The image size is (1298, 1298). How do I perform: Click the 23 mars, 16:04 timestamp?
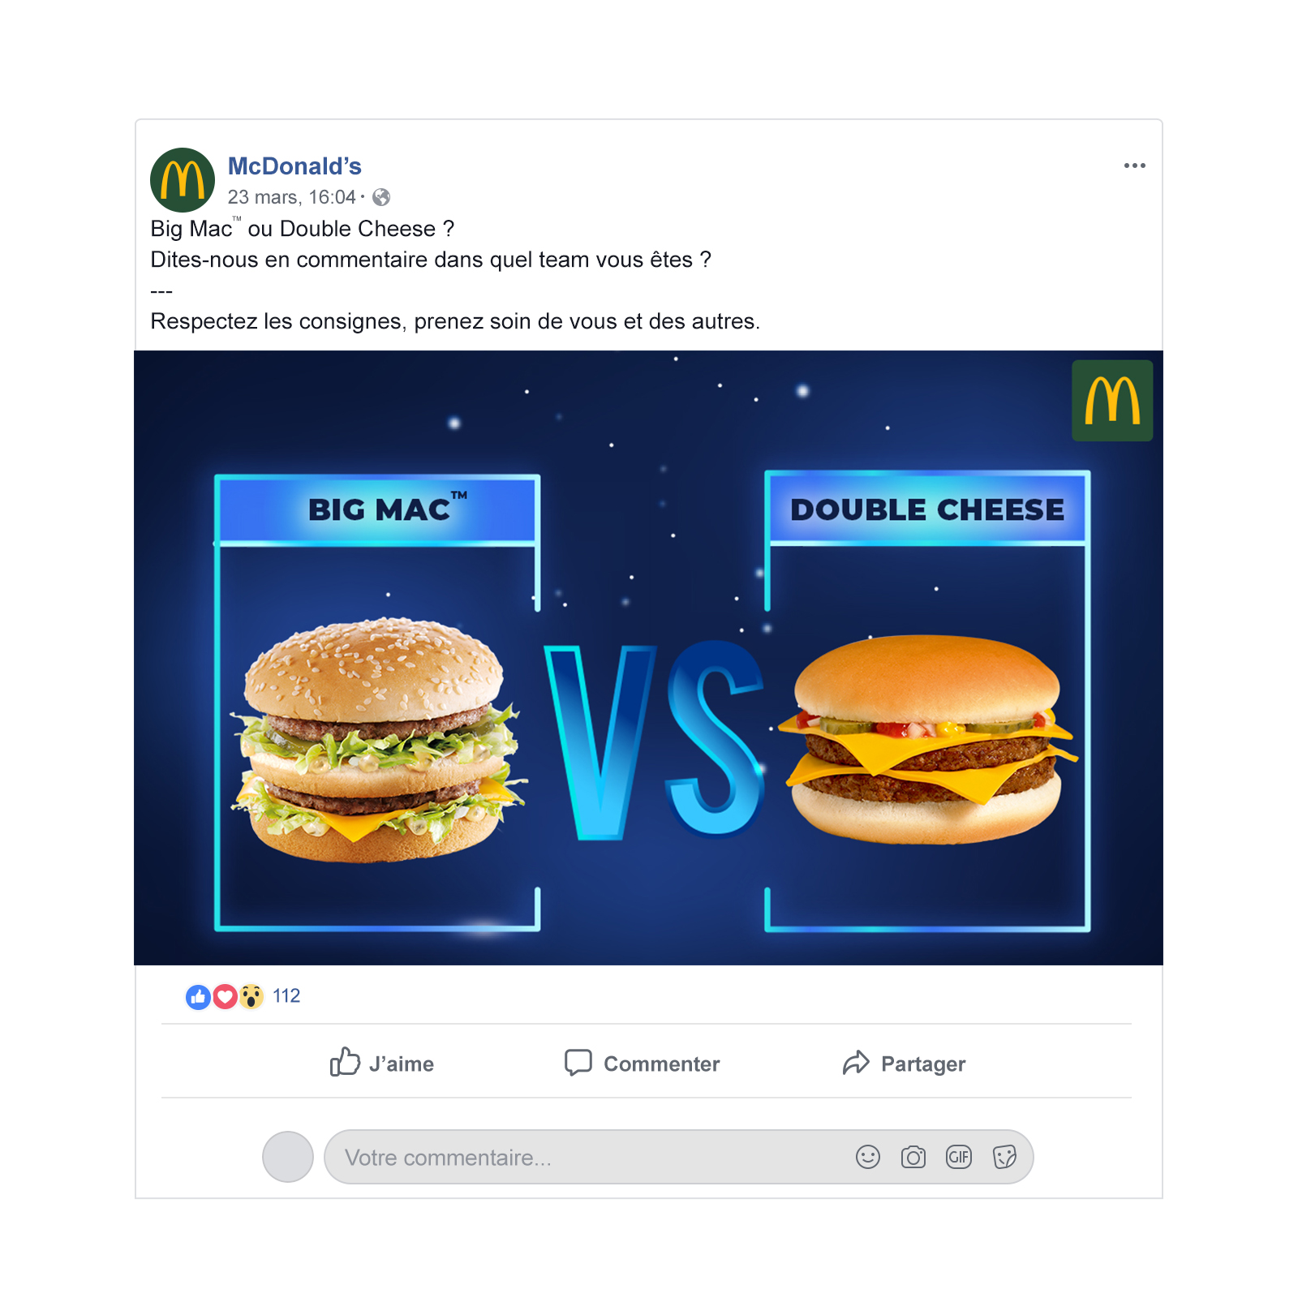[291, 197]
